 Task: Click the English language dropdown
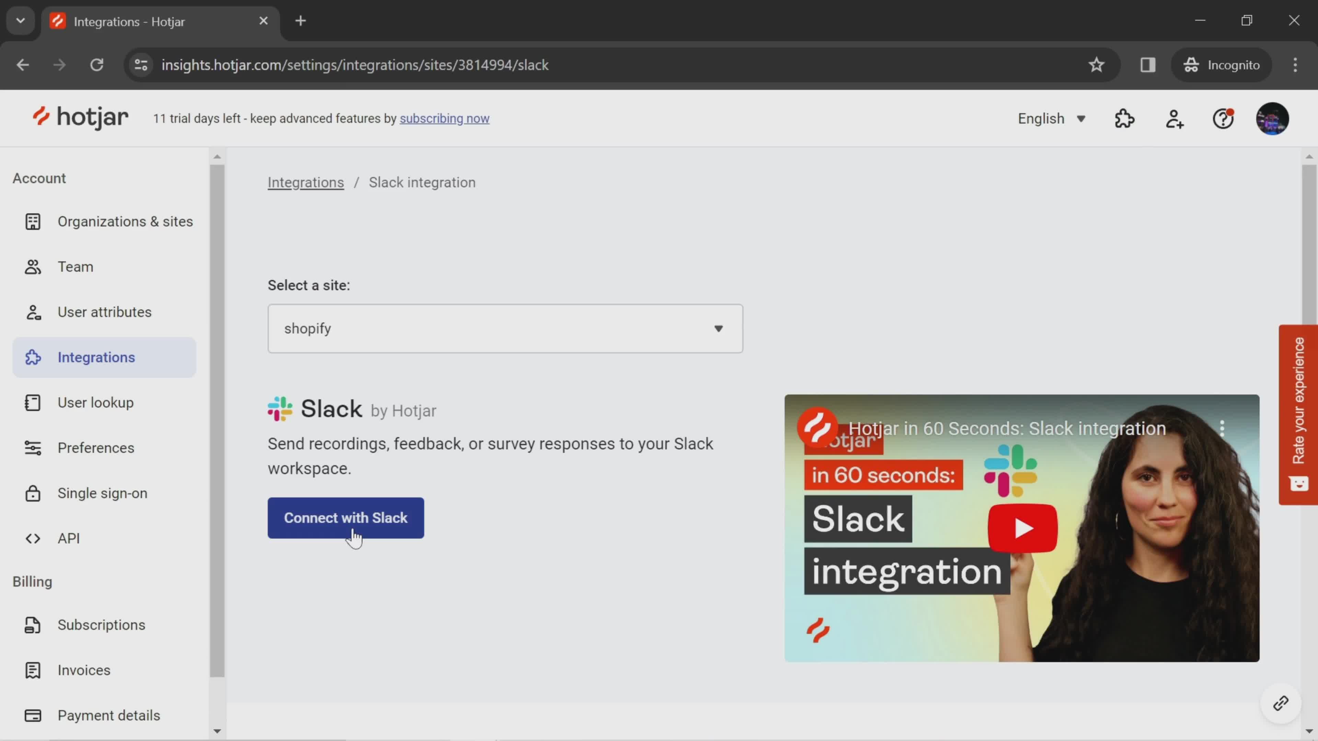tap(1052, 118)
